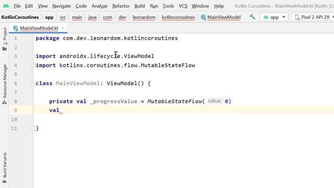Open the Run menu

pyautogui.click(x=154, y=6)
